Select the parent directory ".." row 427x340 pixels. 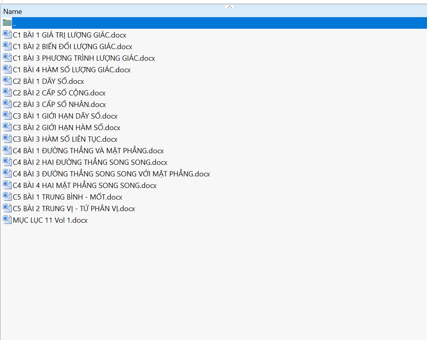[x=120, y=23]
